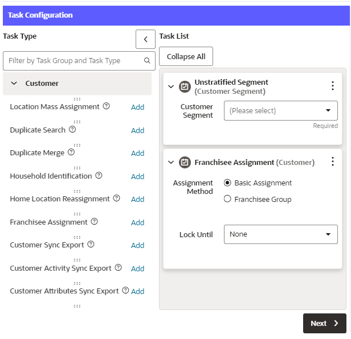
Task: Select the Basic Assignment radio button
Action: pos(227,183)
